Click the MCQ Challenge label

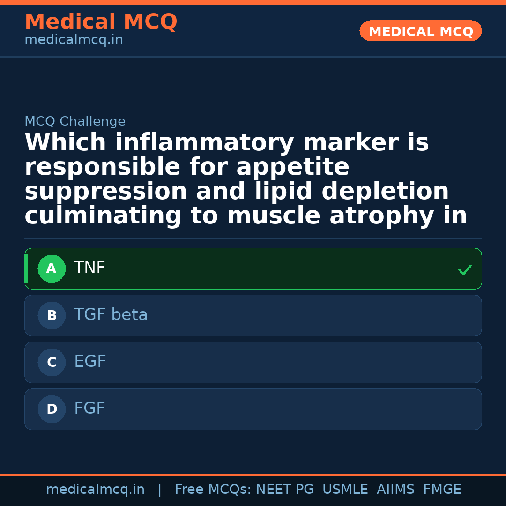[x=75, y=122]
